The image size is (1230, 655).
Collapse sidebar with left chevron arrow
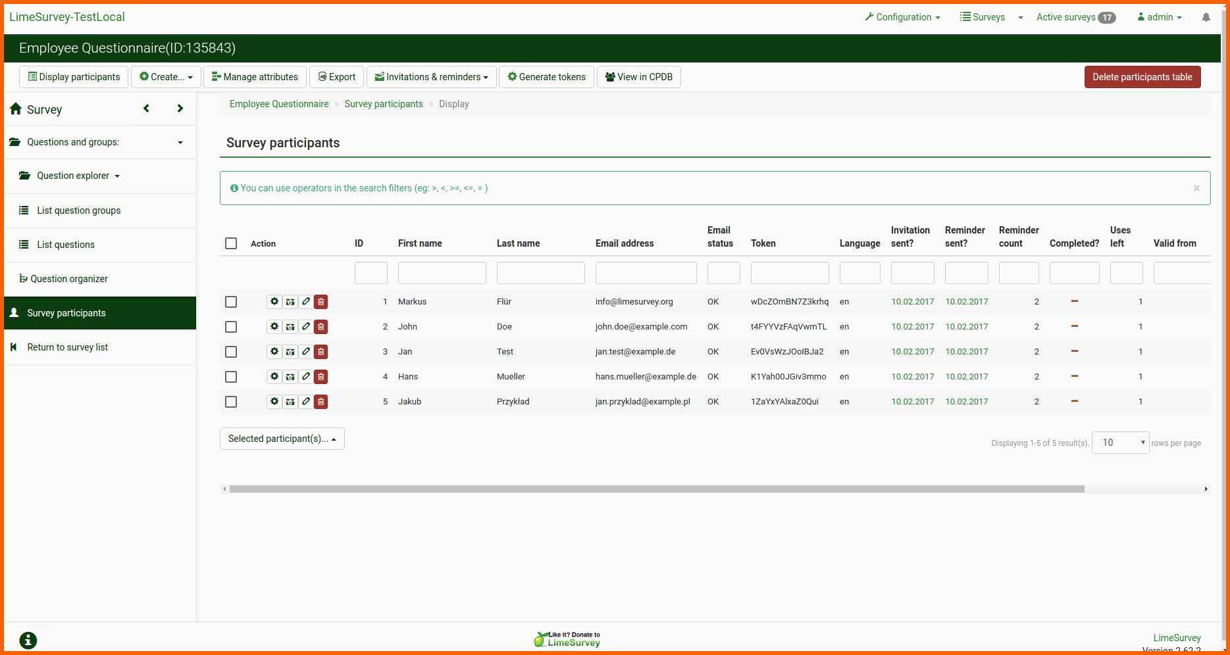tap(146, 109)
